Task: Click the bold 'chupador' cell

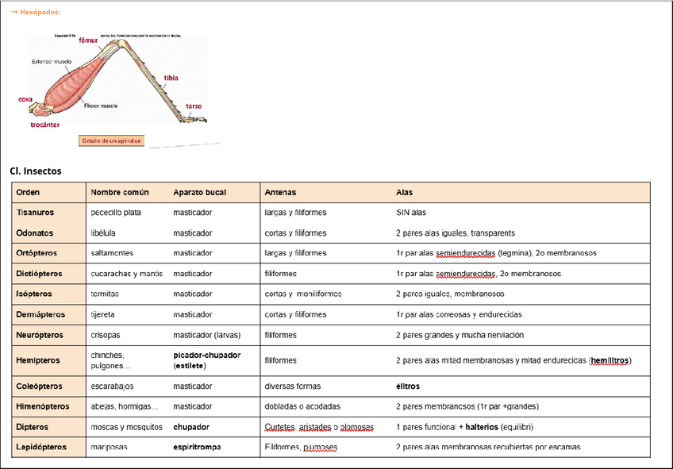Action: (x=191, y=427)
